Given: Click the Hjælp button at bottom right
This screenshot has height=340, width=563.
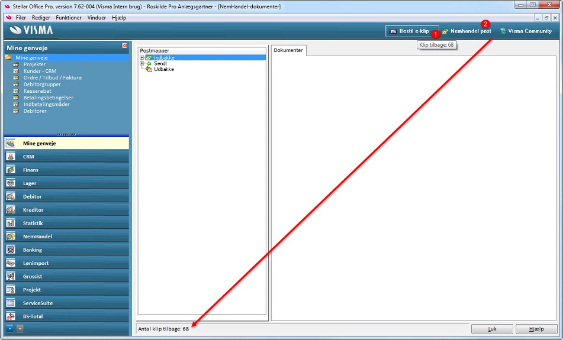Looking at the screenshot, I should point(536,329).
